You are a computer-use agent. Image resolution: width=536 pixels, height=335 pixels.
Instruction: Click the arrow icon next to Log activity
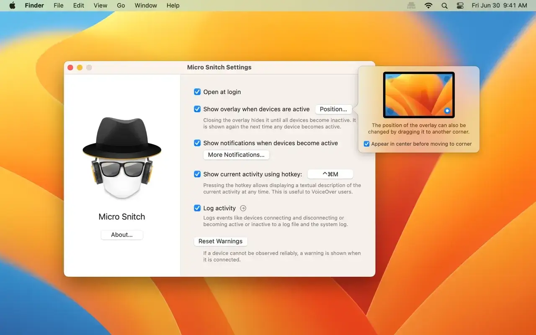[243, 208]
